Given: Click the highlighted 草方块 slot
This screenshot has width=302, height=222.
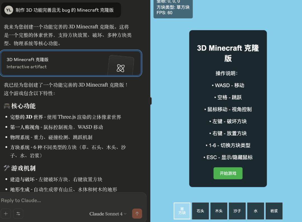Looking at the screenshot, I should point(182,211).
